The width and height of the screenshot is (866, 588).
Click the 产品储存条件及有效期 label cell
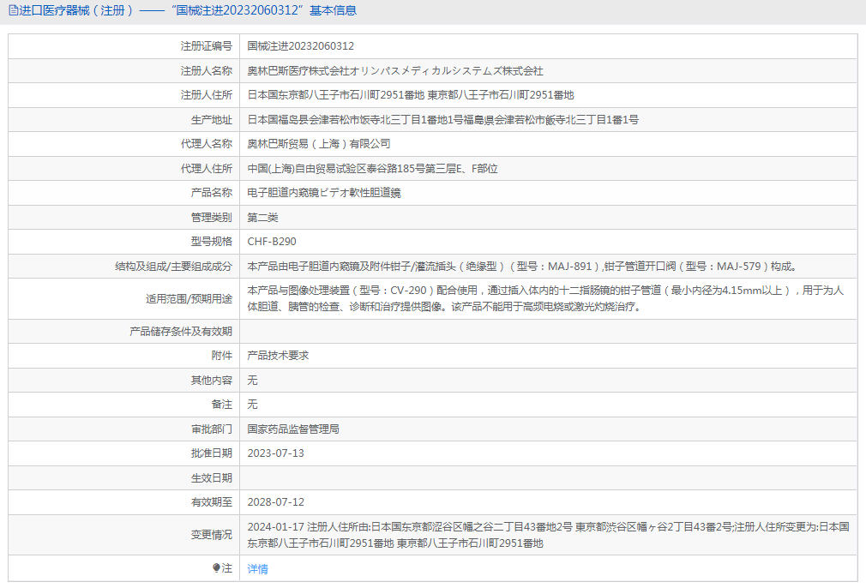pyautogui.click(x=123, y=331)
